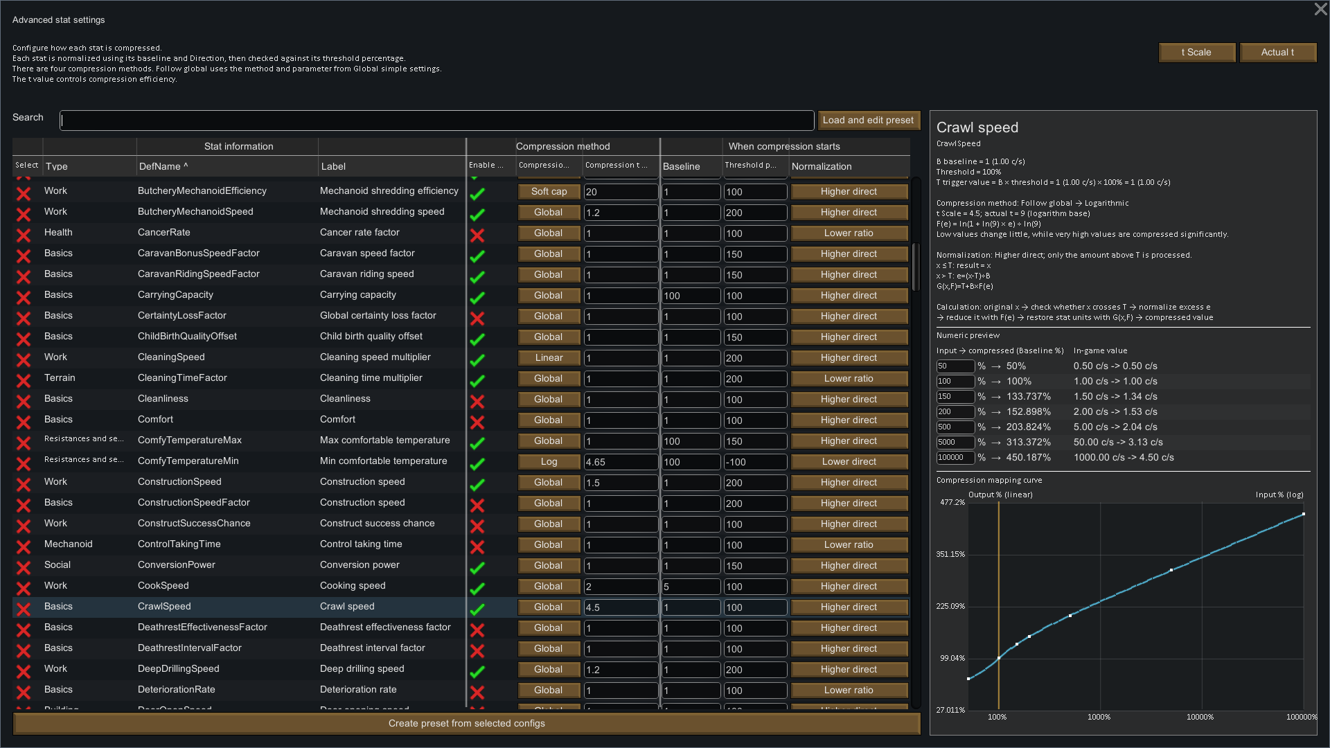Screen dimensions: 1330x748
Task: Open Global compression method for CarryingCapacity
Action: (549, 296)
